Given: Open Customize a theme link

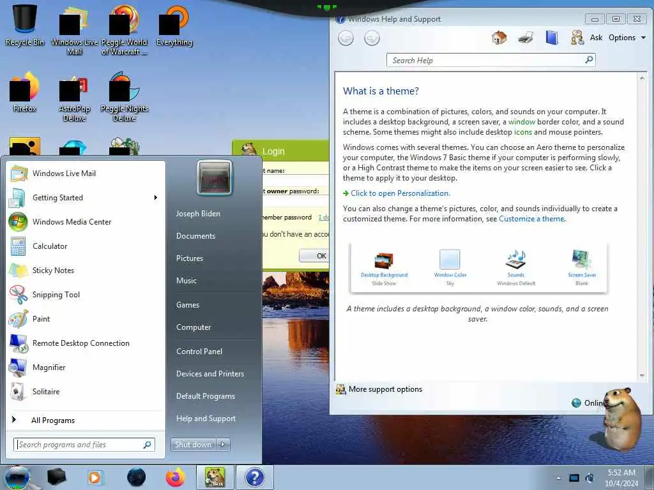Looking at the screenshot, I should click(531, 219).
